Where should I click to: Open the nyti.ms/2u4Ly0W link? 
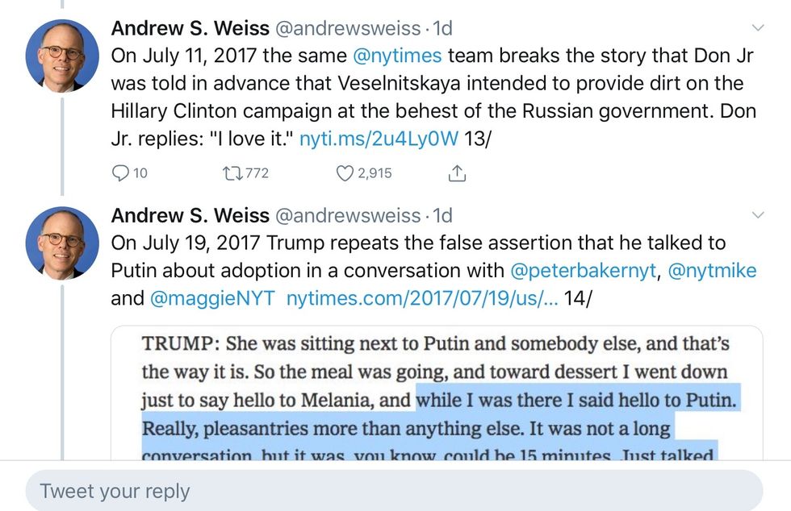click(379, 138)
